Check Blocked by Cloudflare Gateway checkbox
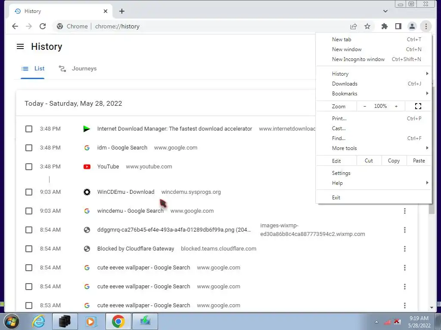 coord(29,249)
